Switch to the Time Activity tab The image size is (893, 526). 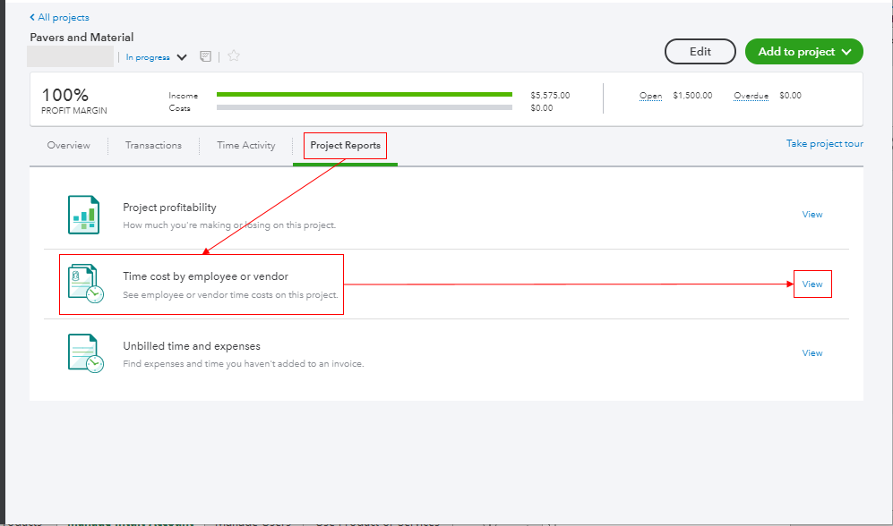pyautogui.click(x=246, y=146)
